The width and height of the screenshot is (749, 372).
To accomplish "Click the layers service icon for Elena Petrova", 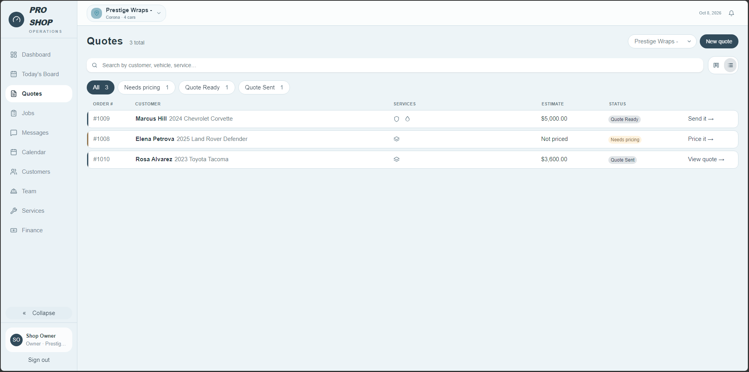I will [397, 139].
